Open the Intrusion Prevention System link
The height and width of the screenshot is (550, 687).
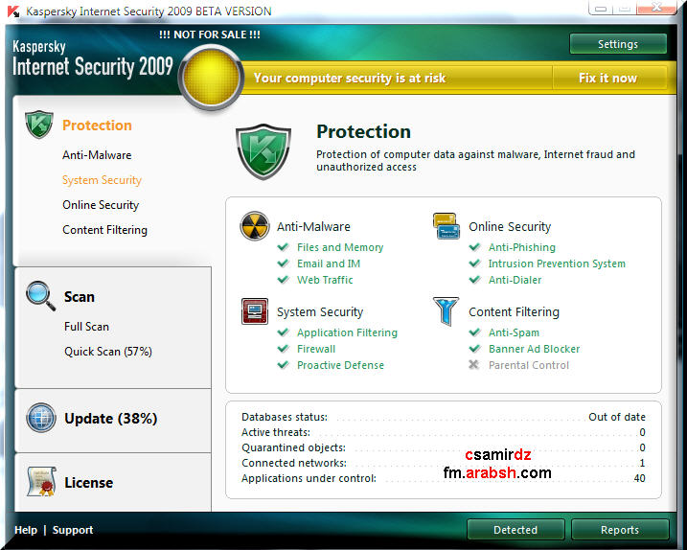click(x=557, y=264)
